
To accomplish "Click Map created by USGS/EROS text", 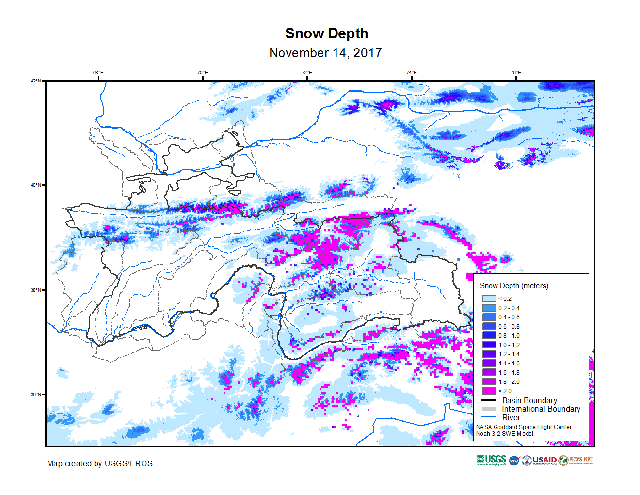I will 99,463.
